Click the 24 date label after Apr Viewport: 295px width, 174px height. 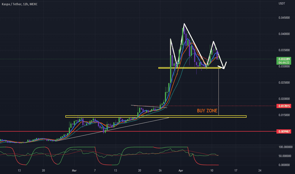260,171
